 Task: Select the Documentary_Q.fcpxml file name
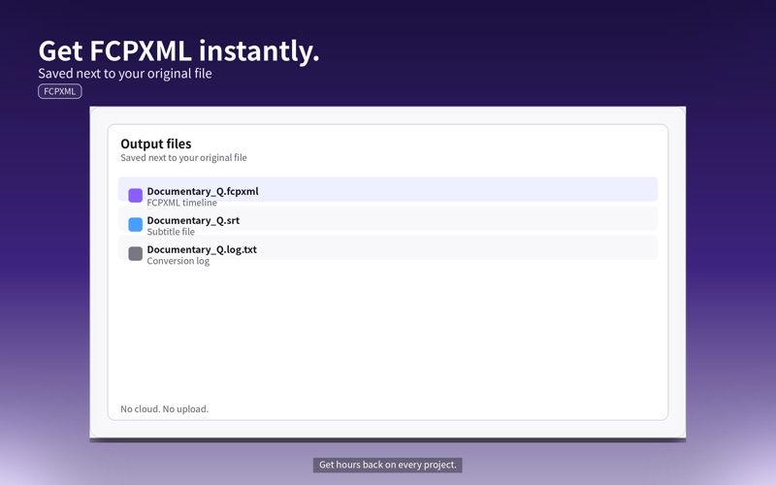[x=203, y=191]
